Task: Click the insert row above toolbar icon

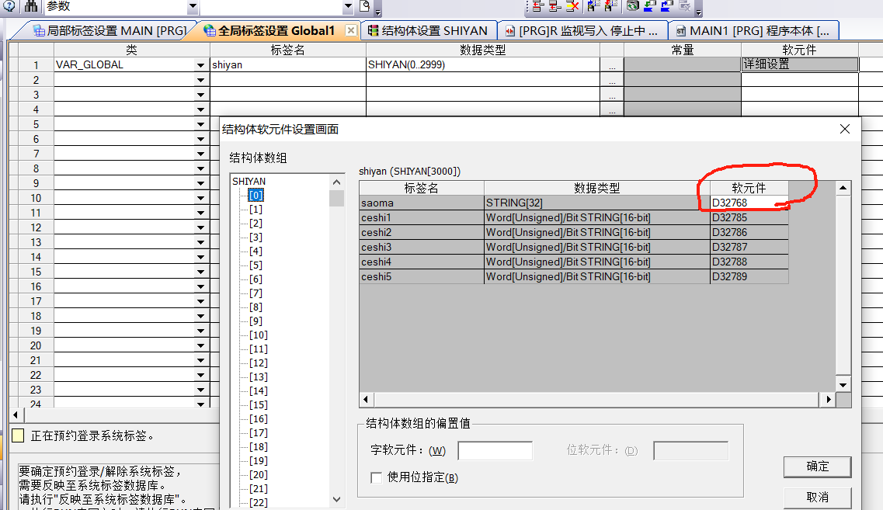Action: point(537,6)
